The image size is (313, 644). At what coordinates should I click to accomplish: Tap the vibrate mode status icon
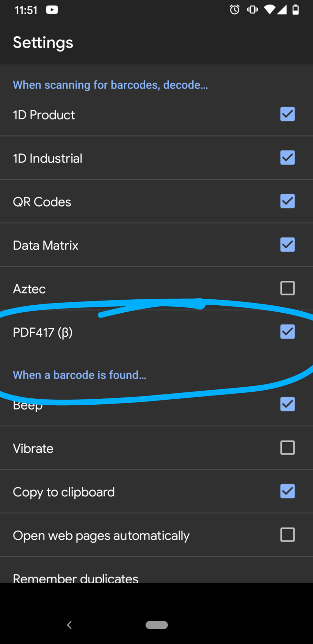coord(252,10)
